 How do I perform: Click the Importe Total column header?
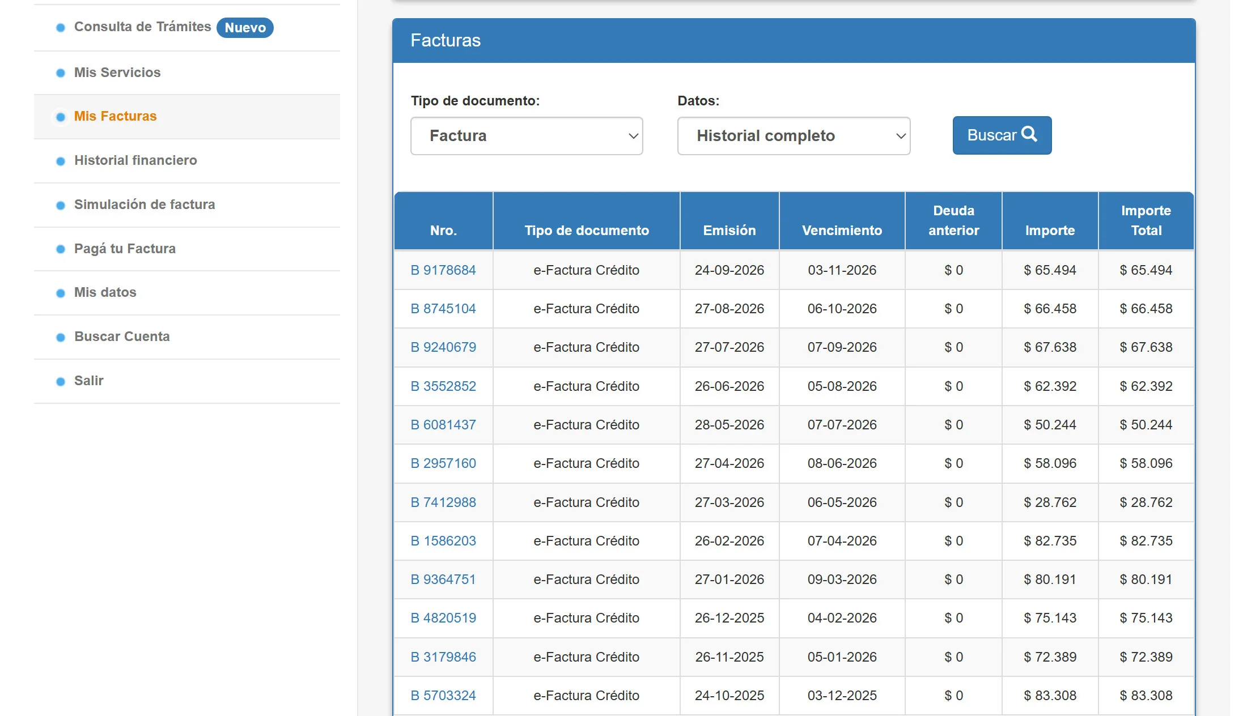[1146, 221]
